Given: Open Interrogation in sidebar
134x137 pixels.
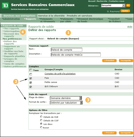Looking at the screenshot, I should tap(12, 31).
